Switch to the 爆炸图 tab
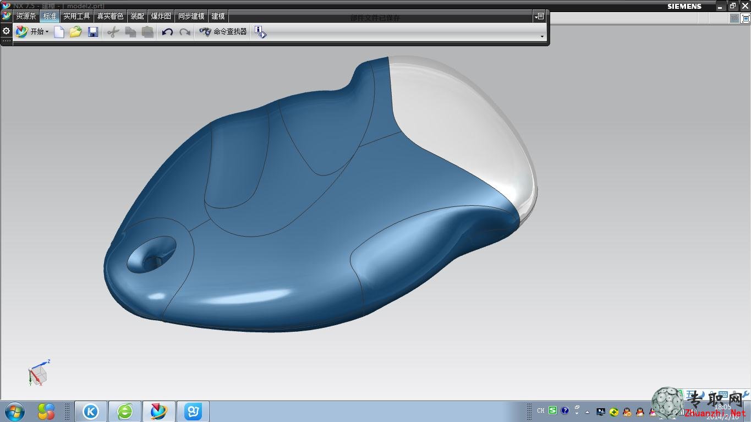 [161, 16]
